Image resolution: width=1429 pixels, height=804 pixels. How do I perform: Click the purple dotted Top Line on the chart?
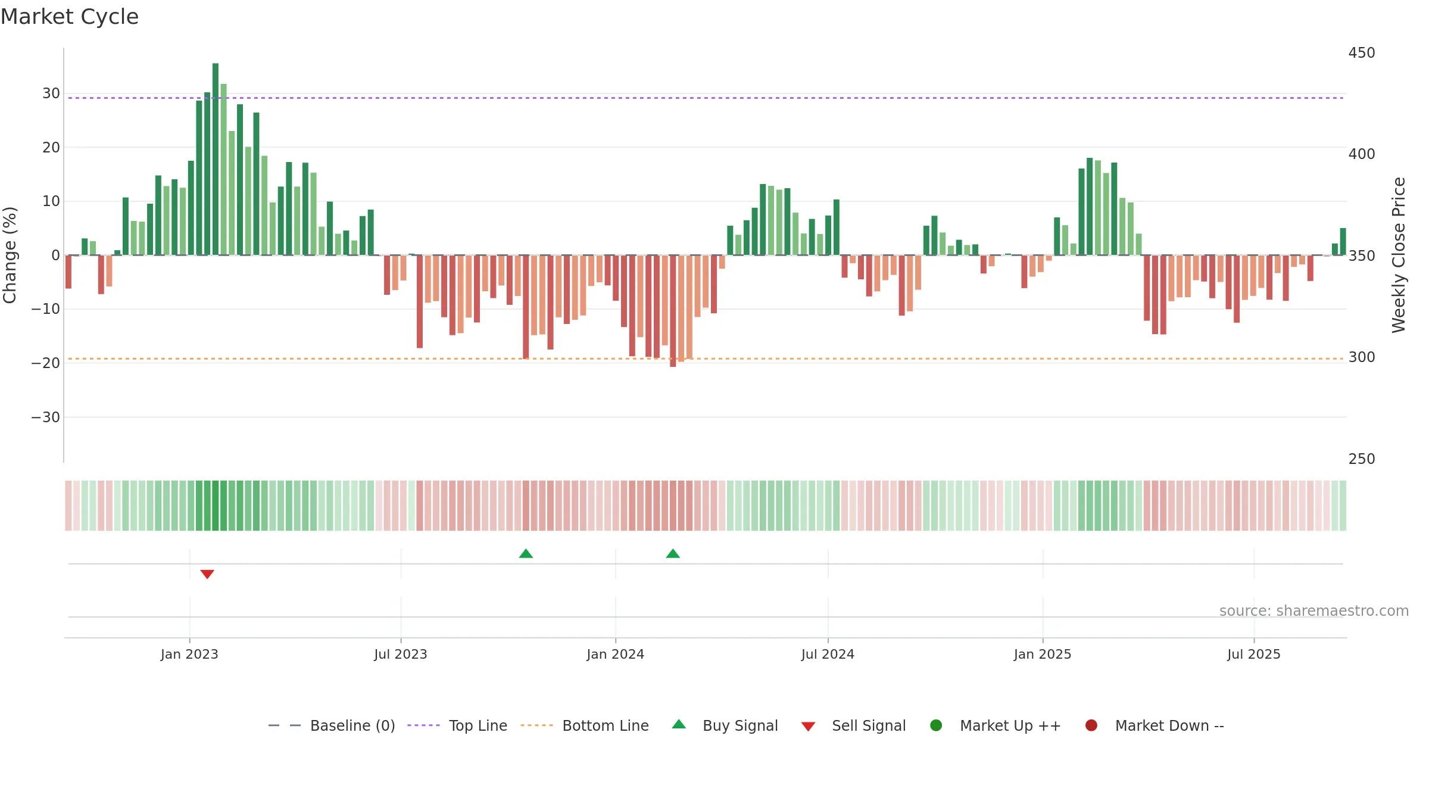(x=706, y=98)
